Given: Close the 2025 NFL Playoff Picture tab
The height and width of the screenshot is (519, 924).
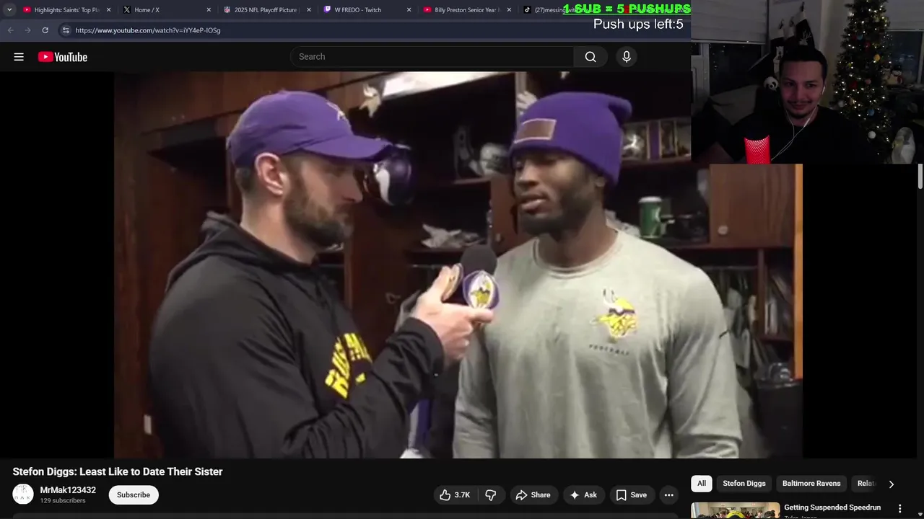Looking at the screenshot, I should (309, 10).
